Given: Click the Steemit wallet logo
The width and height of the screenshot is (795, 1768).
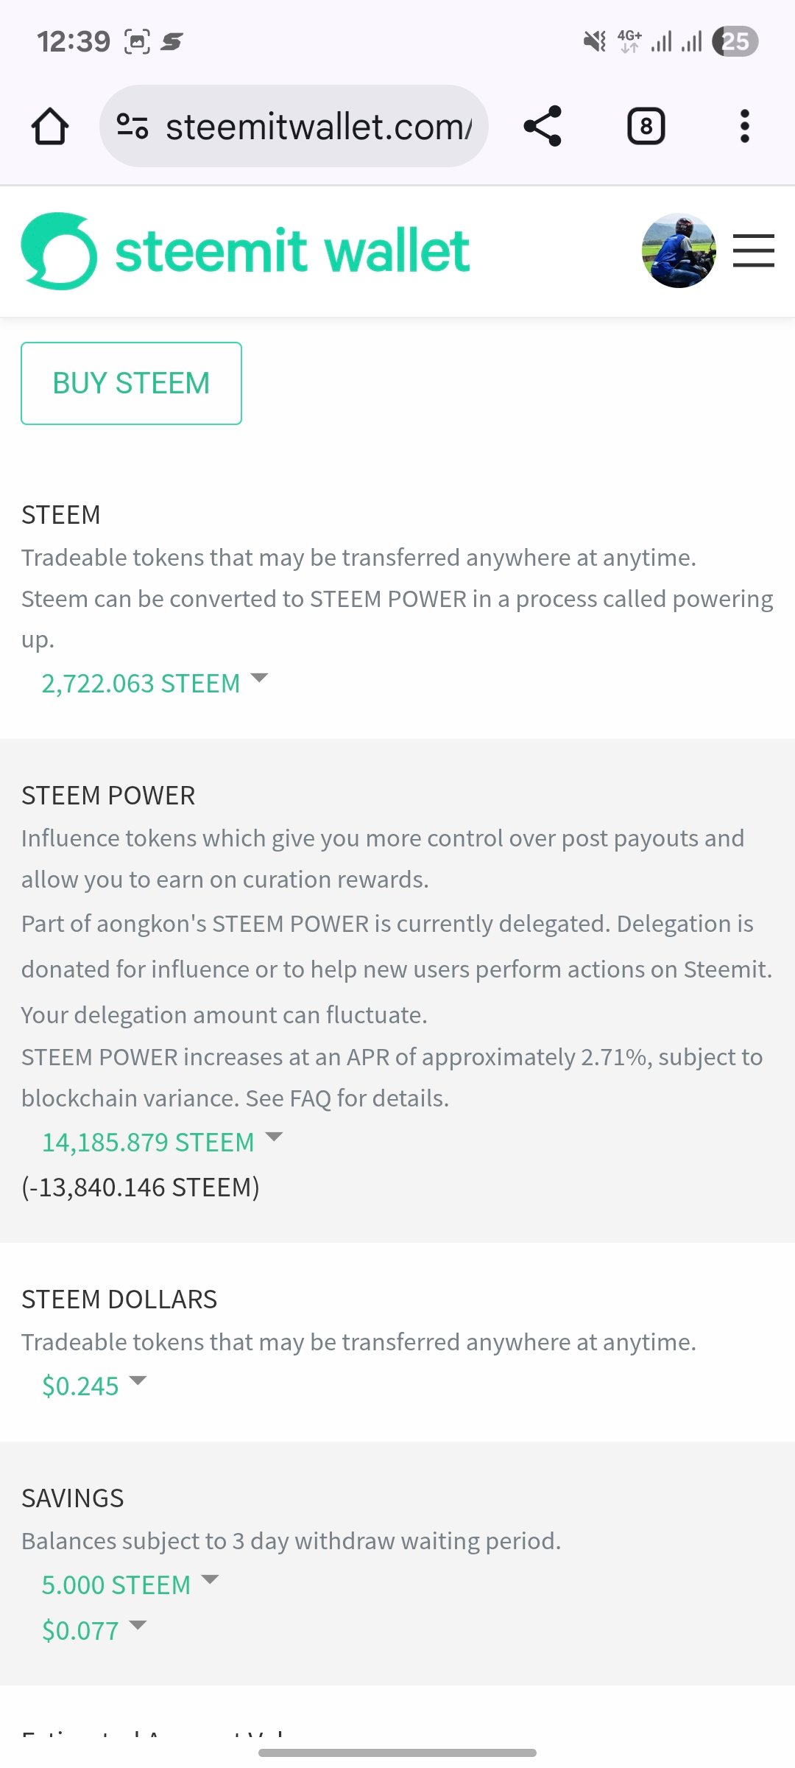Looking at the screenshot, I should point(60,250).
